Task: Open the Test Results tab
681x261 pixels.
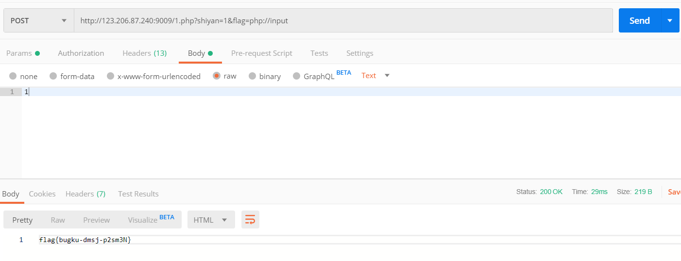Action: point(138,194)
